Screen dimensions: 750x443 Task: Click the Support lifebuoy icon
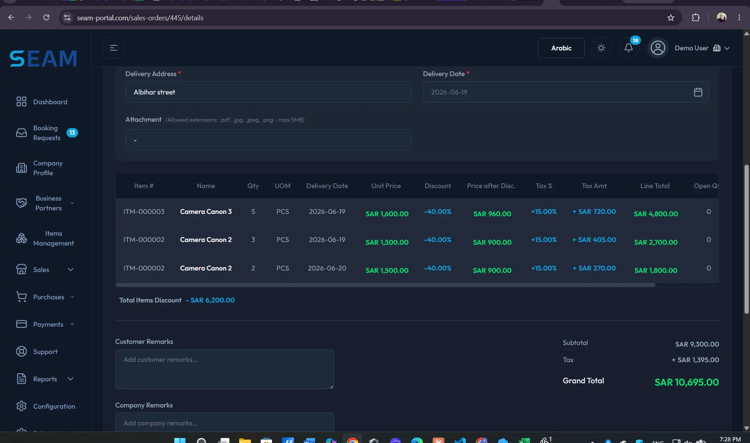(x=21, y=351)
